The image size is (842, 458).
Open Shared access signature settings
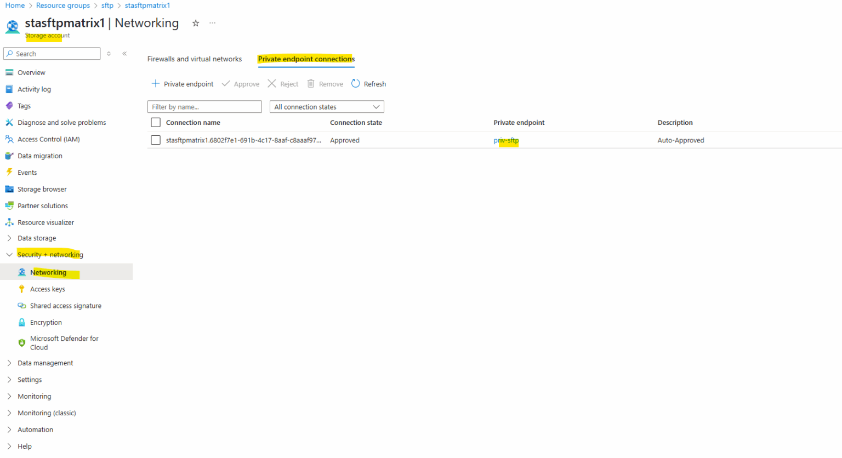pos(65,305)
